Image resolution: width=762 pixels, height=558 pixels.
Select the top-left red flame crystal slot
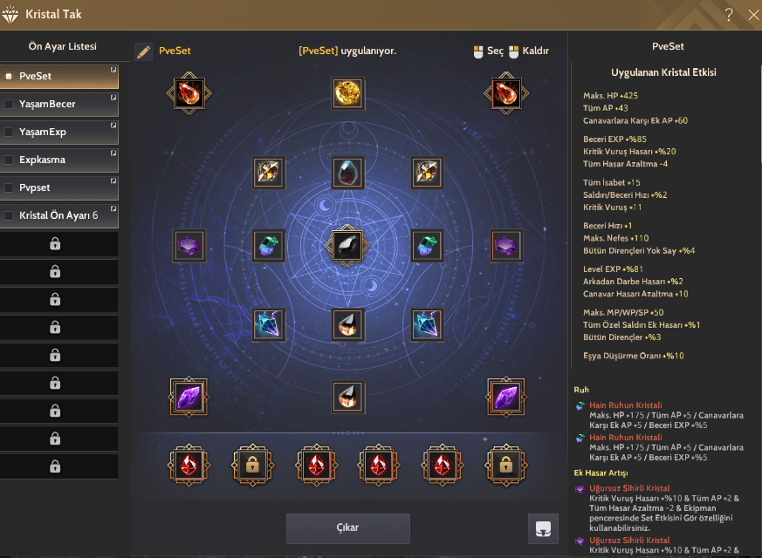(x=189, y=93)
